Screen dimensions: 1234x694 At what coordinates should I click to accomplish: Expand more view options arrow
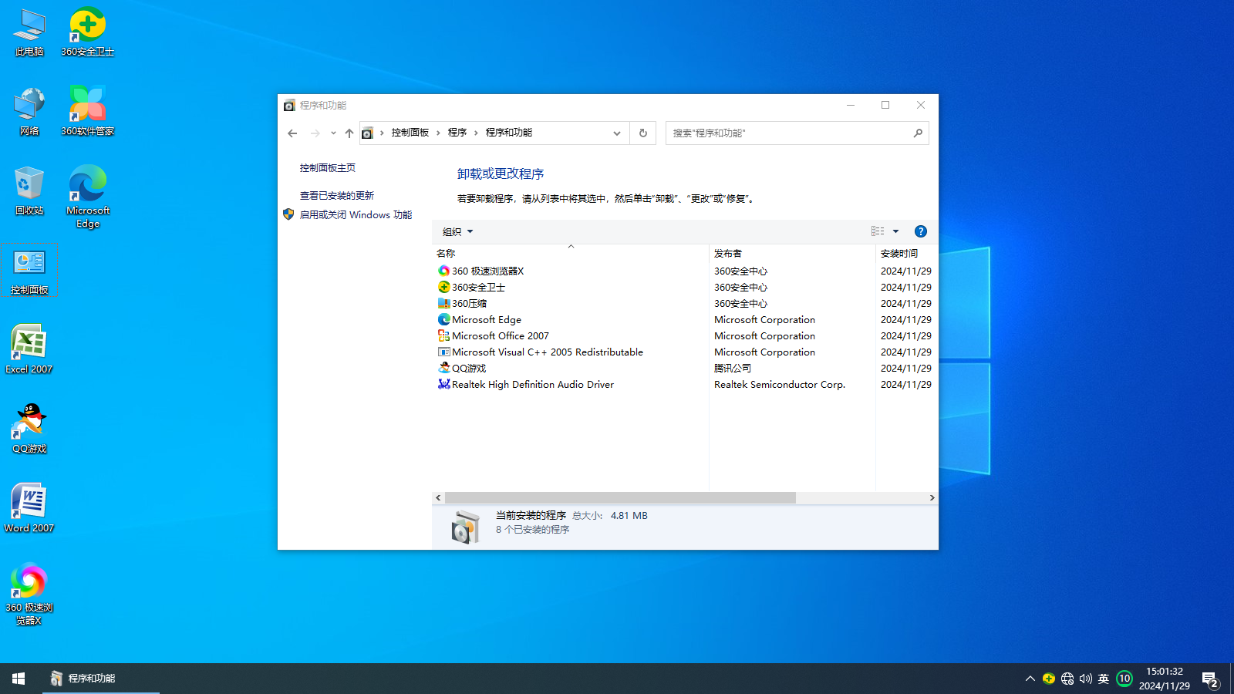coord(895,231)
